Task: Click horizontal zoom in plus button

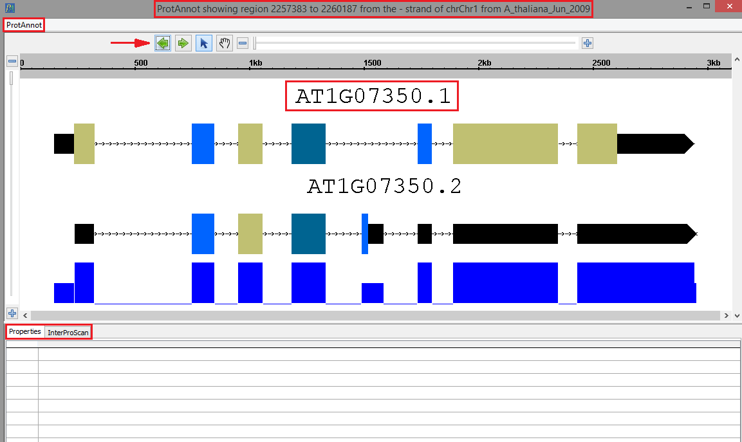Action: pos(588,43)
